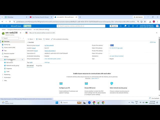Open Chrome downloads icon
The image size is (160, 120).
coord(150,22)
